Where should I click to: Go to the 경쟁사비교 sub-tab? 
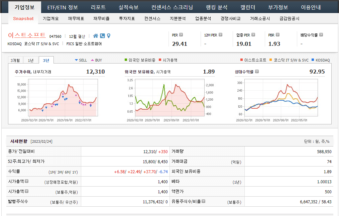[230, 19]
